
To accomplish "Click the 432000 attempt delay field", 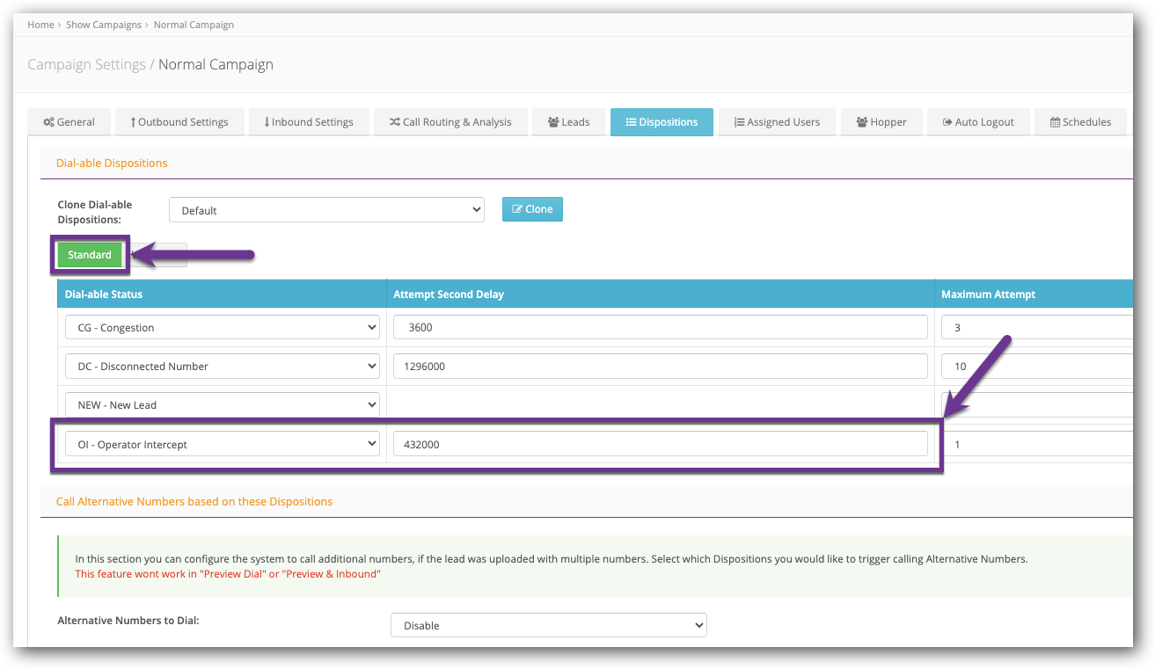I will coord(660,445).
